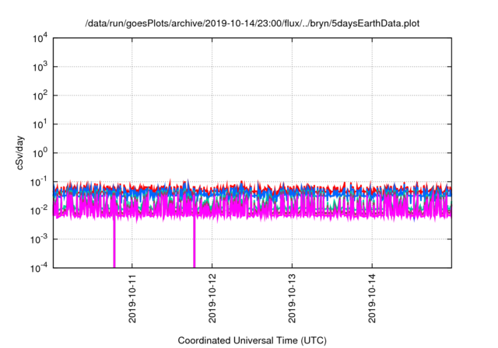Viewport: 498px width, 348px height.
Task: Click the magenta dropout spike before 2019-10-11
Action: click(x=114, y=242)
